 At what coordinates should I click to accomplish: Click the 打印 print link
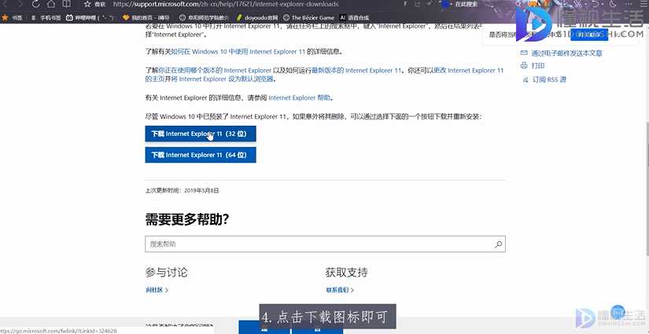(x=538, y=66)
